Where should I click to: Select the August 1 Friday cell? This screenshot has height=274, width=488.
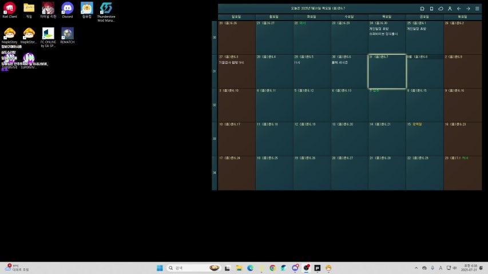pyautogui.click(x=424, y=71)
